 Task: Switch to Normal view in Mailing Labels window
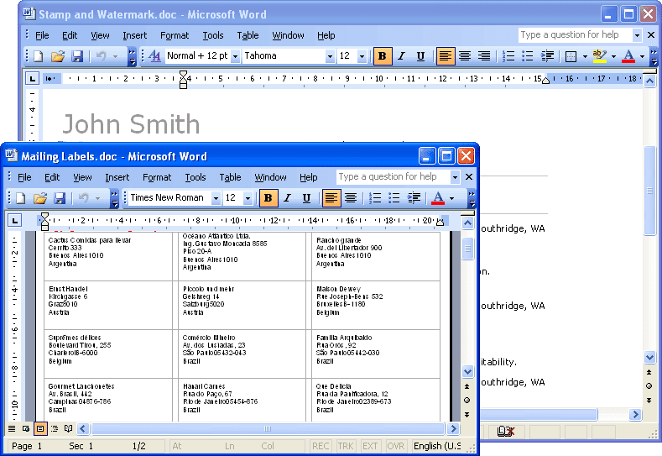point(12,428)
